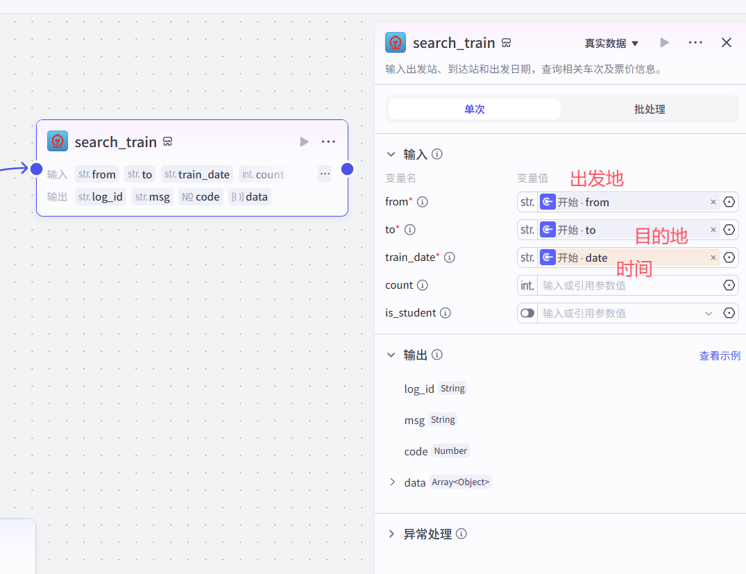Image resolution: width=746 pixels, height=574 pixels.
Task: Select the 单次 tab
Action: coord(475,109)
